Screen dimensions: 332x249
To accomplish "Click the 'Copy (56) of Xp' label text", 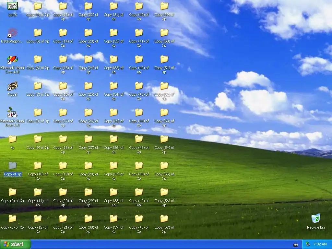I will (164, 203).
